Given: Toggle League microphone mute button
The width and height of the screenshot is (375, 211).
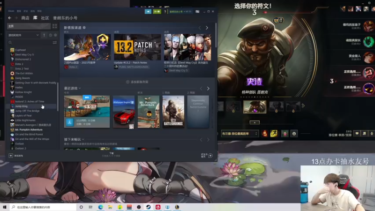Looking at the screenshot, I should coord(372,134).
